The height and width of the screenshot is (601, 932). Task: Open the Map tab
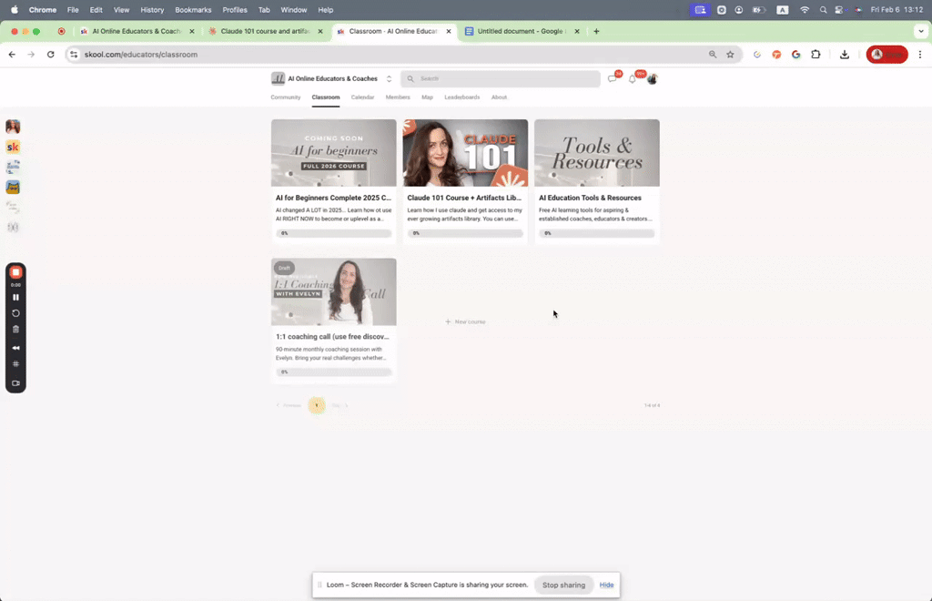[x=428, y=97]
